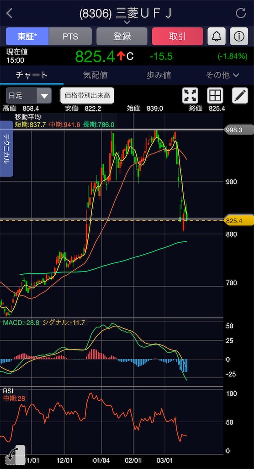The image size is (254, 469).
Task: Open the 歩み値 tab
Action: coord(159,75)
